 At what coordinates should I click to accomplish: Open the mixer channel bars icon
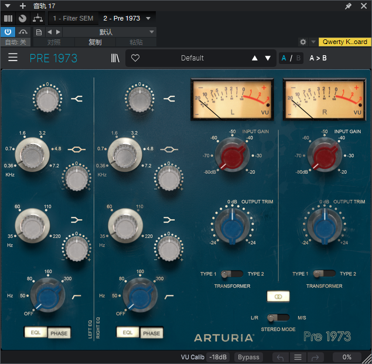pyautogui.click(x=8, y=18)
